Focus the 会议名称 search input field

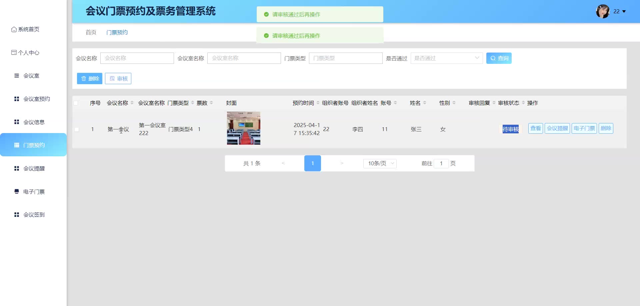137,58
